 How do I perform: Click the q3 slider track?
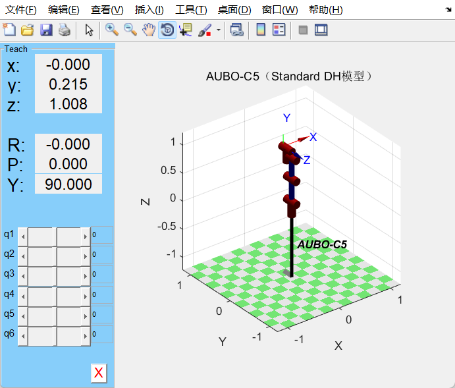pyautogui.click(x=54, y=276)
